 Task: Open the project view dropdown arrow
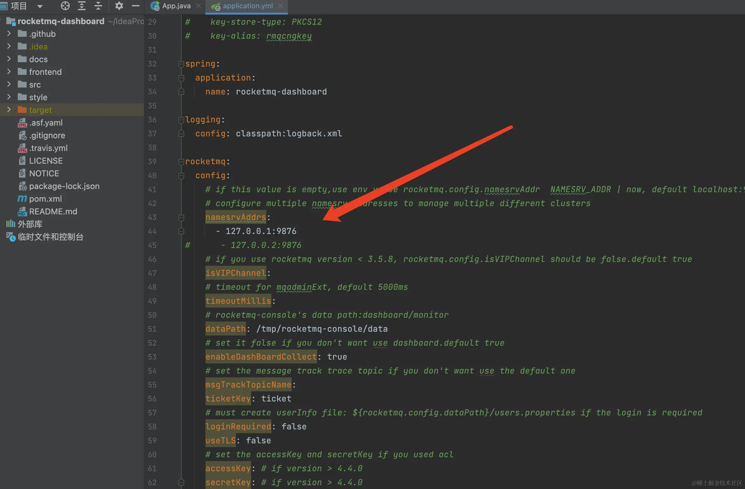(x=40, y=6)
